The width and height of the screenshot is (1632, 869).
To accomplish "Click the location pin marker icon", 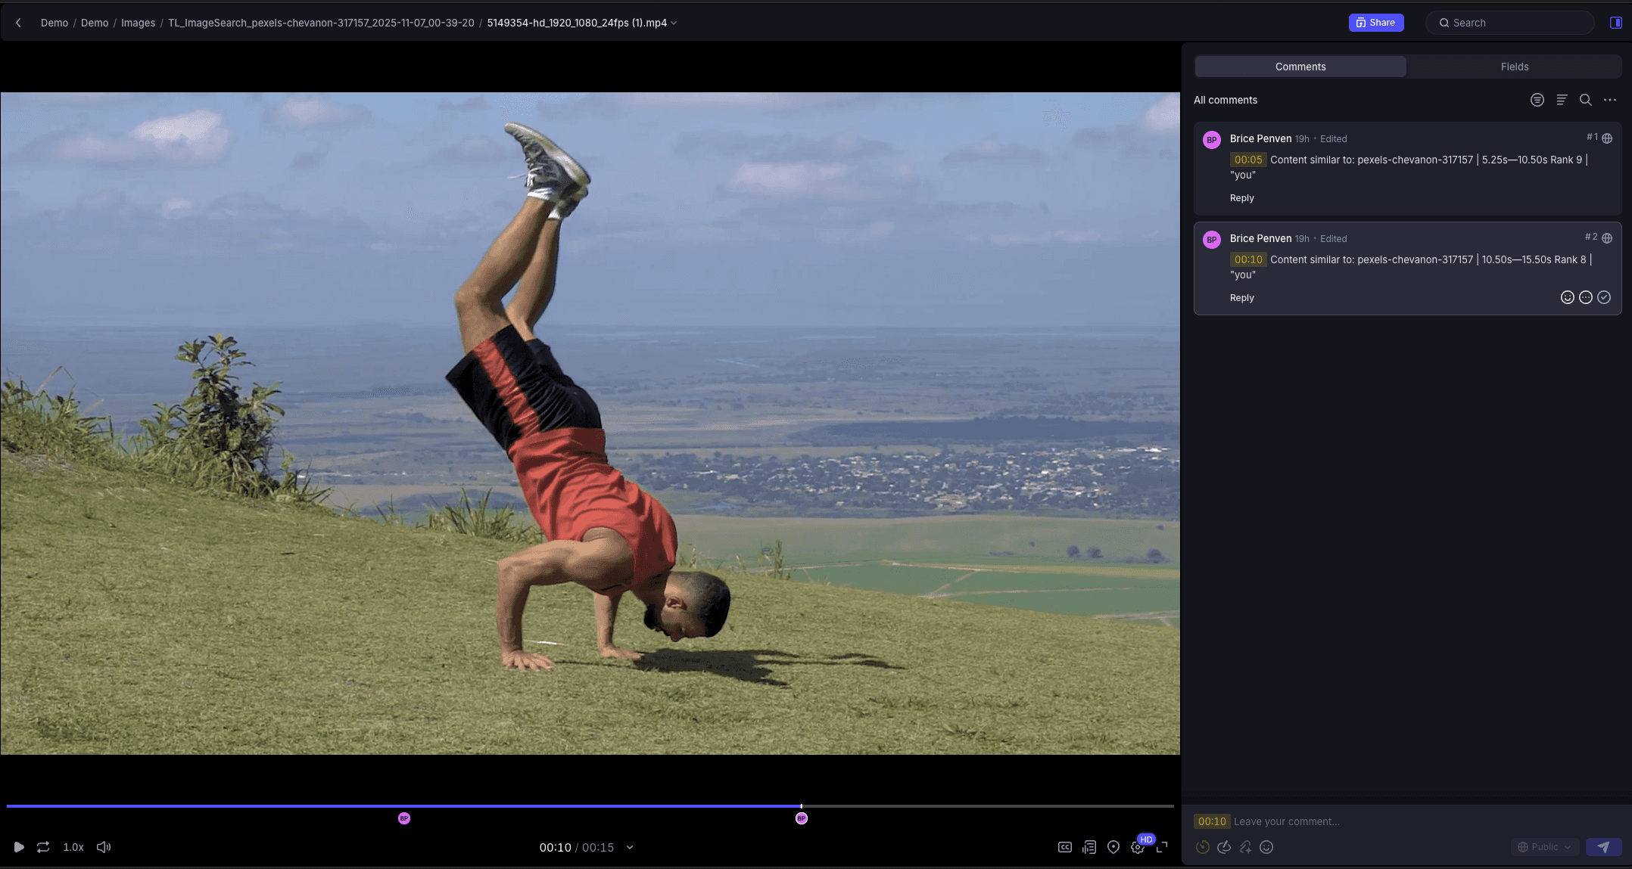I will pos(1113,847).
